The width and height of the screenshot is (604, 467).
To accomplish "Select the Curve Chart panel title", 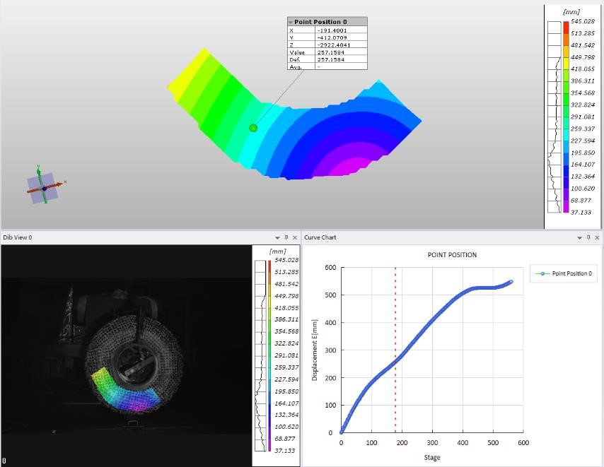I will [x=320, y=238].
